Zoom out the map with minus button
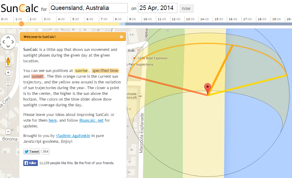This screenshot has width=292, height=178. click(x=8, y=132)
